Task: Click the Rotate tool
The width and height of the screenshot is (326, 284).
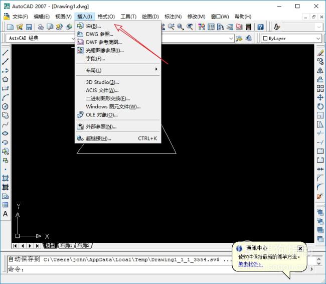Action: [320, 106]
